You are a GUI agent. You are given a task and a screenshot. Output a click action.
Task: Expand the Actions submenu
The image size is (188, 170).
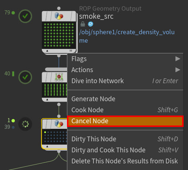pyautogui.click(x=125, y=70)
